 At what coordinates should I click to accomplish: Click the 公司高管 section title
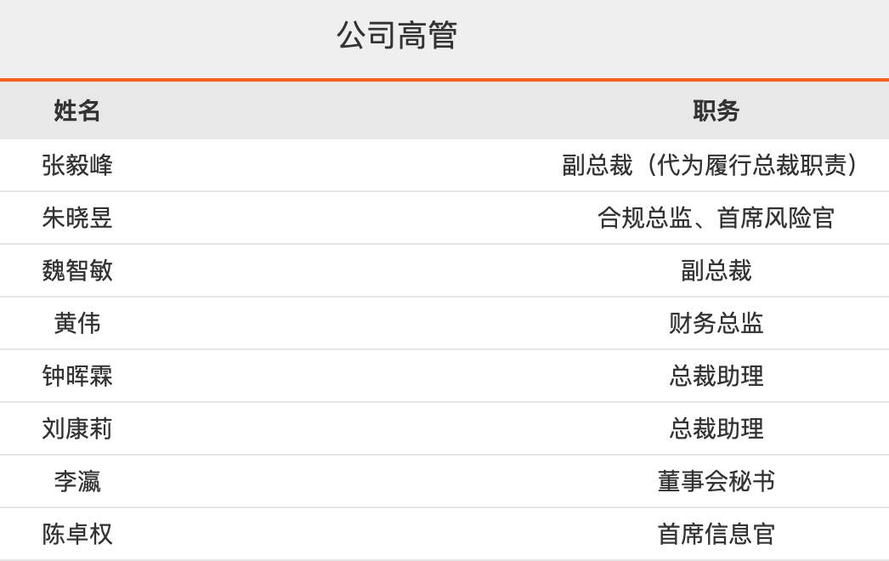[x=397, y=37]
